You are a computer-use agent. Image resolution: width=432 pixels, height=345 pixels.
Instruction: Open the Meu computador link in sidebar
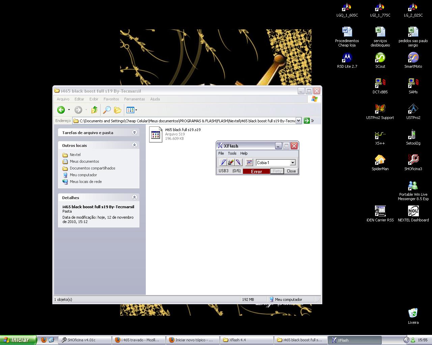click(83, 175)
